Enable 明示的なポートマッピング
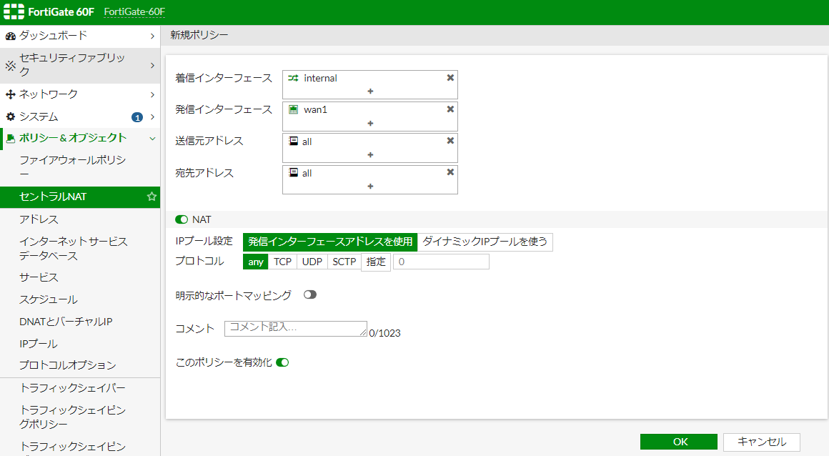 point(309,294)
